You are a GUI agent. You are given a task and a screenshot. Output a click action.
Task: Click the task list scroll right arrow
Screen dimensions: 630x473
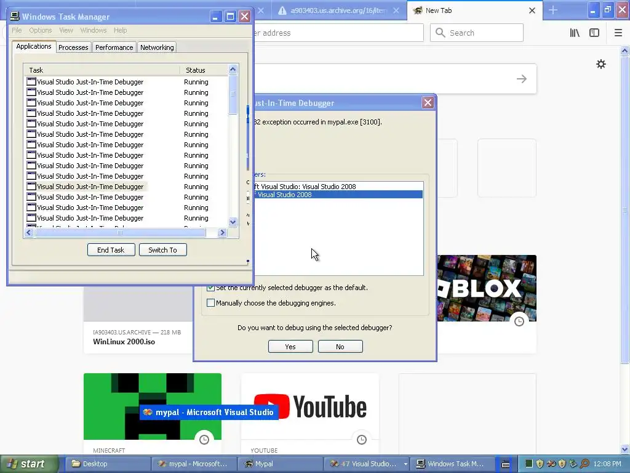click(x=222, y=232)
